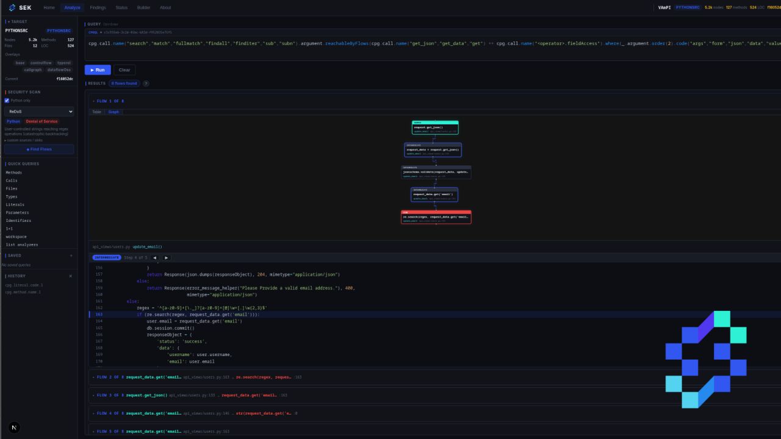This screenshot has width=781, height=439.
Task: Load cpg.literal.code.l from history
Action: tap(24, 285)
